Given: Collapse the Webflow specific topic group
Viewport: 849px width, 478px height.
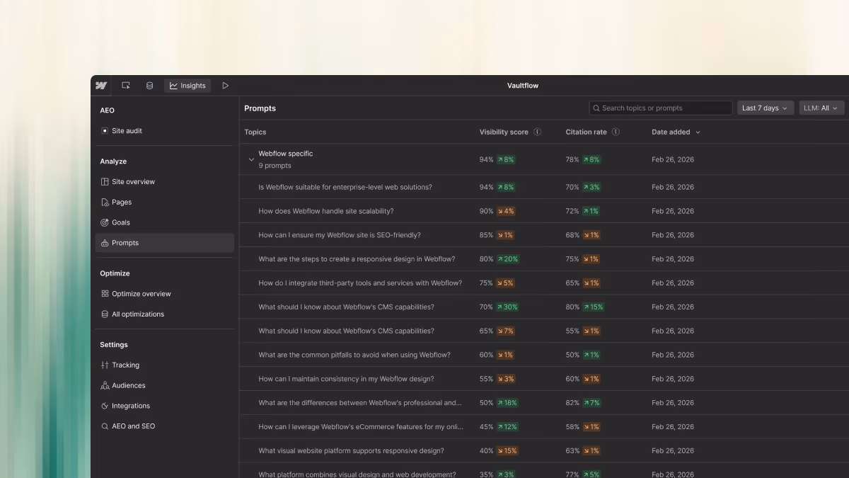Looking at the screenshot, I should click(251, 160).
